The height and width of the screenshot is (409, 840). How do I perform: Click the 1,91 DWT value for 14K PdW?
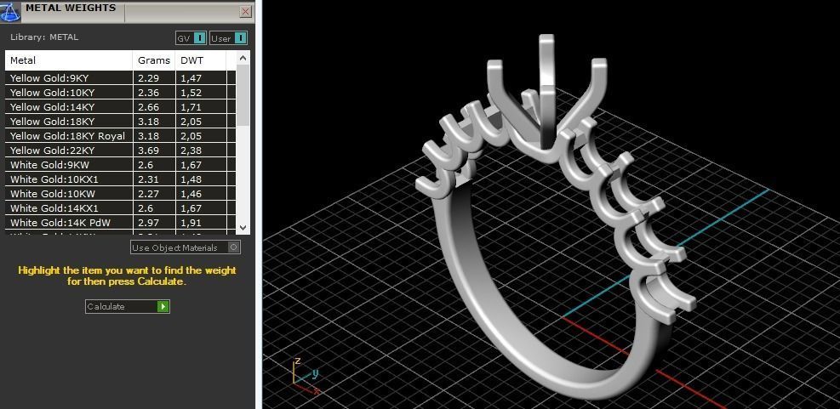tap(191, 223)
